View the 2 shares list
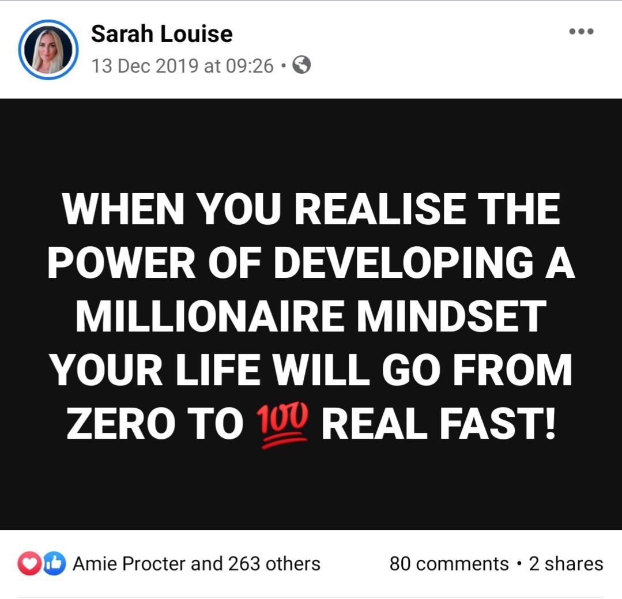 click(566, 564)
